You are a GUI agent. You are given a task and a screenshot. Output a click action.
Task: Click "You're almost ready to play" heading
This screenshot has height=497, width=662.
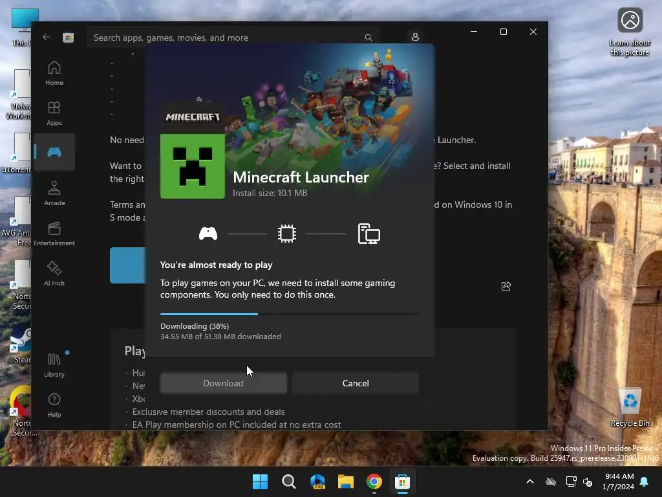216,265
